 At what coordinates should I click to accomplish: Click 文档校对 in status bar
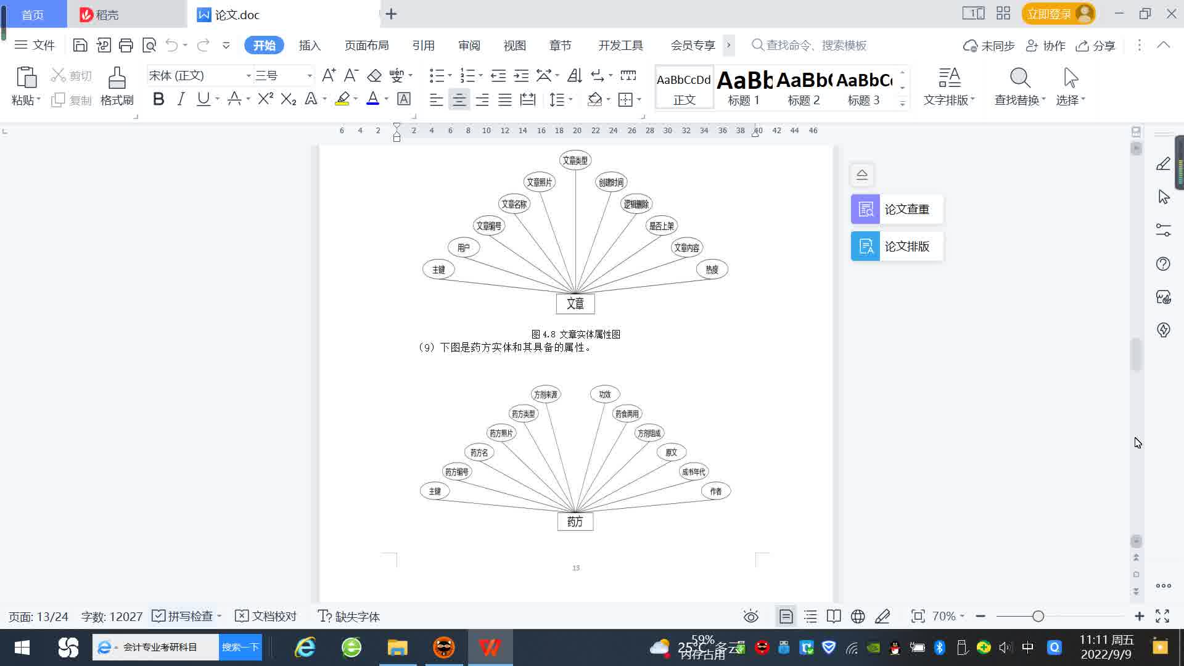[x=266, y=616]
